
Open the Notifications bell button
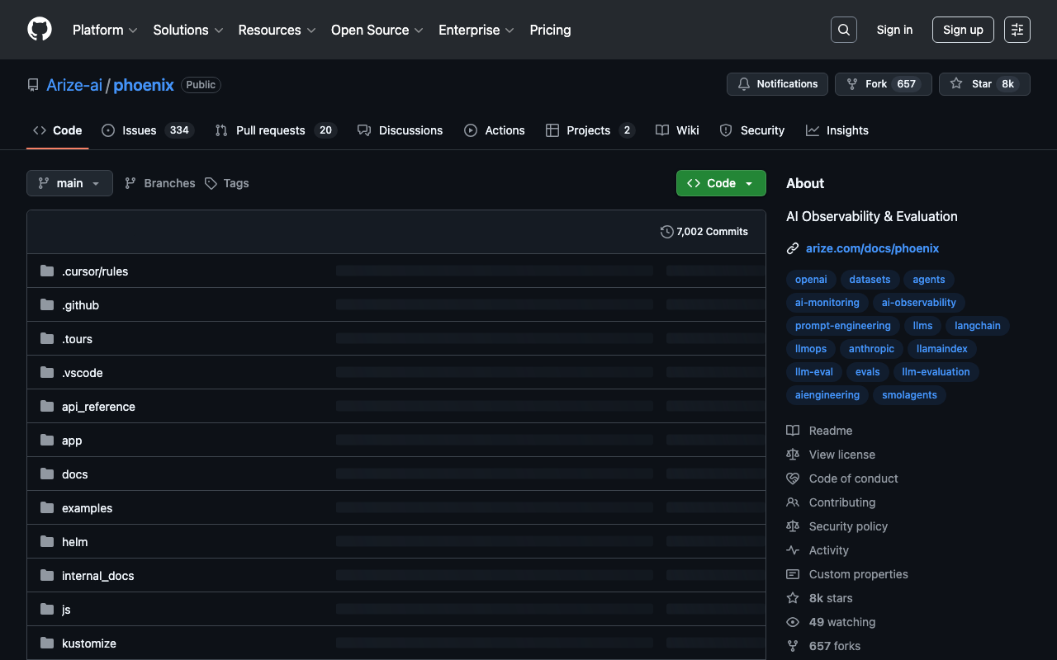pos(777,84)
